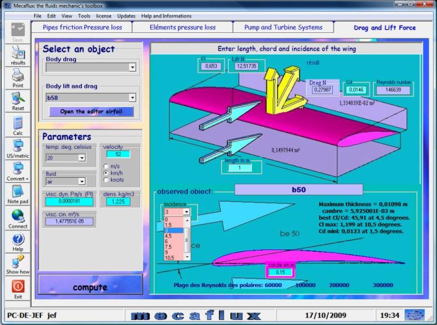Open the license menu
This screenshot has height=325, width=437.
click(x=104, y=16)
